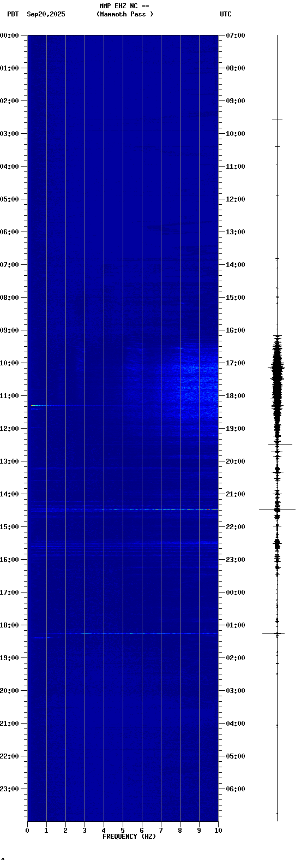Click PDT time label 18:00
Image resolution: width=301 pixels, height=865 pixels.
[x=10, y=625]
